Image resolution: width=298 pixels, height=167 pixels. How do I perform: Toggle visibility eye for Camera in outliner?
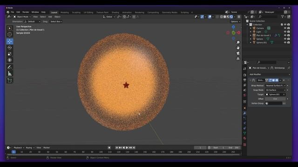click(285, 28)
